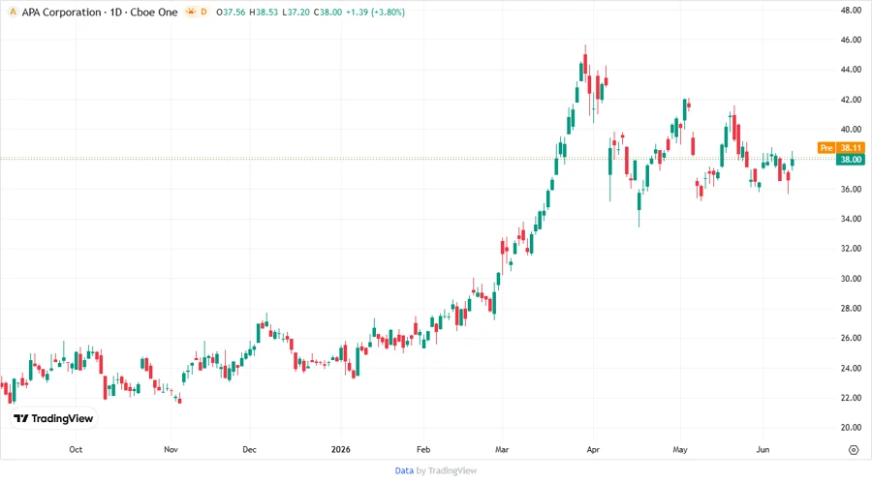Click the APA Corporation · 1D · Cboe One title
This screenshot has width=872, height=482.
tap(100, 12)
